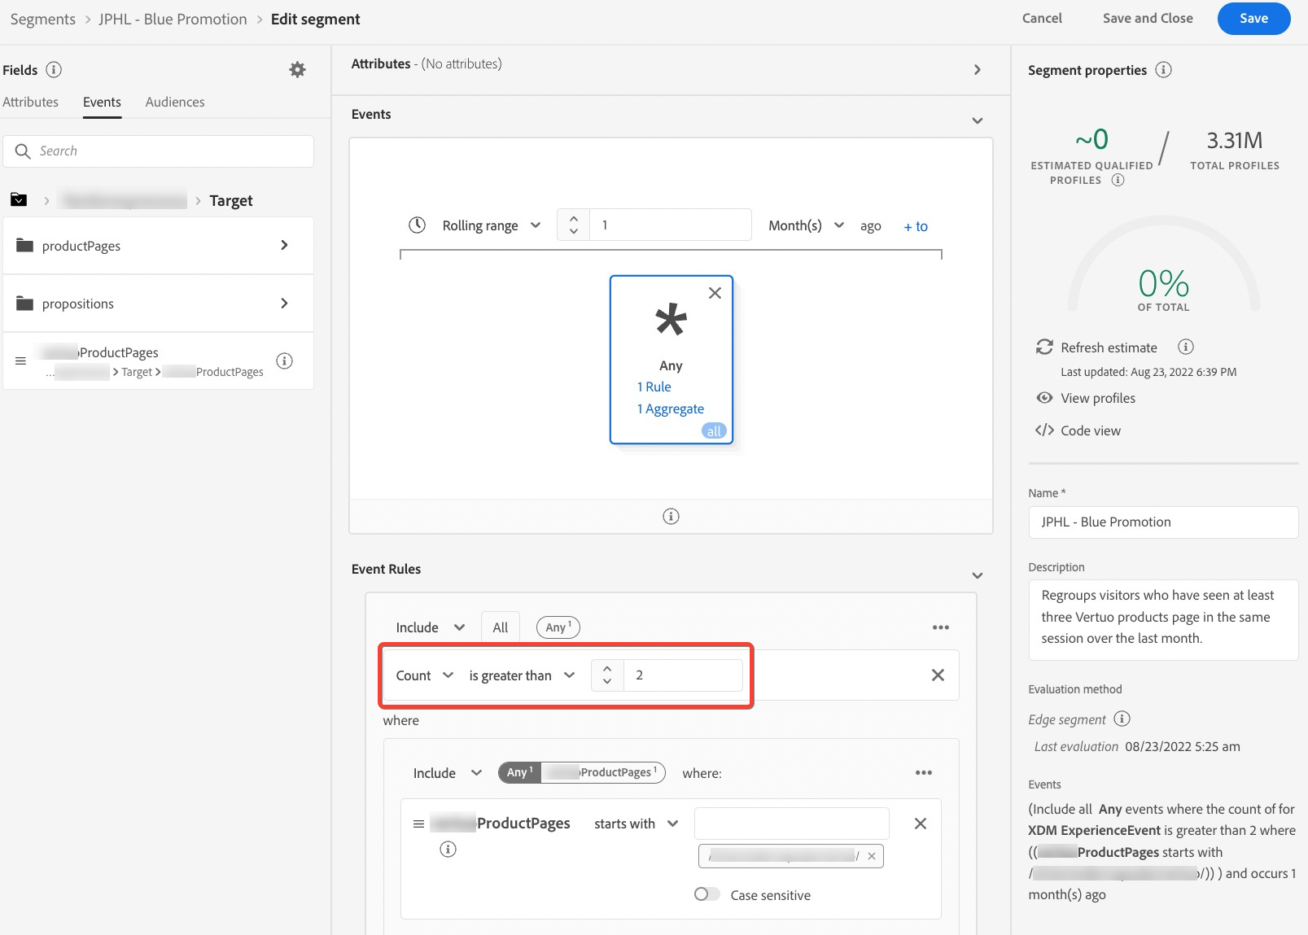This screenshot has height=935, width=1308.
Task: Toggle the Case sensitive switch
Action: [x=706, y=893]
